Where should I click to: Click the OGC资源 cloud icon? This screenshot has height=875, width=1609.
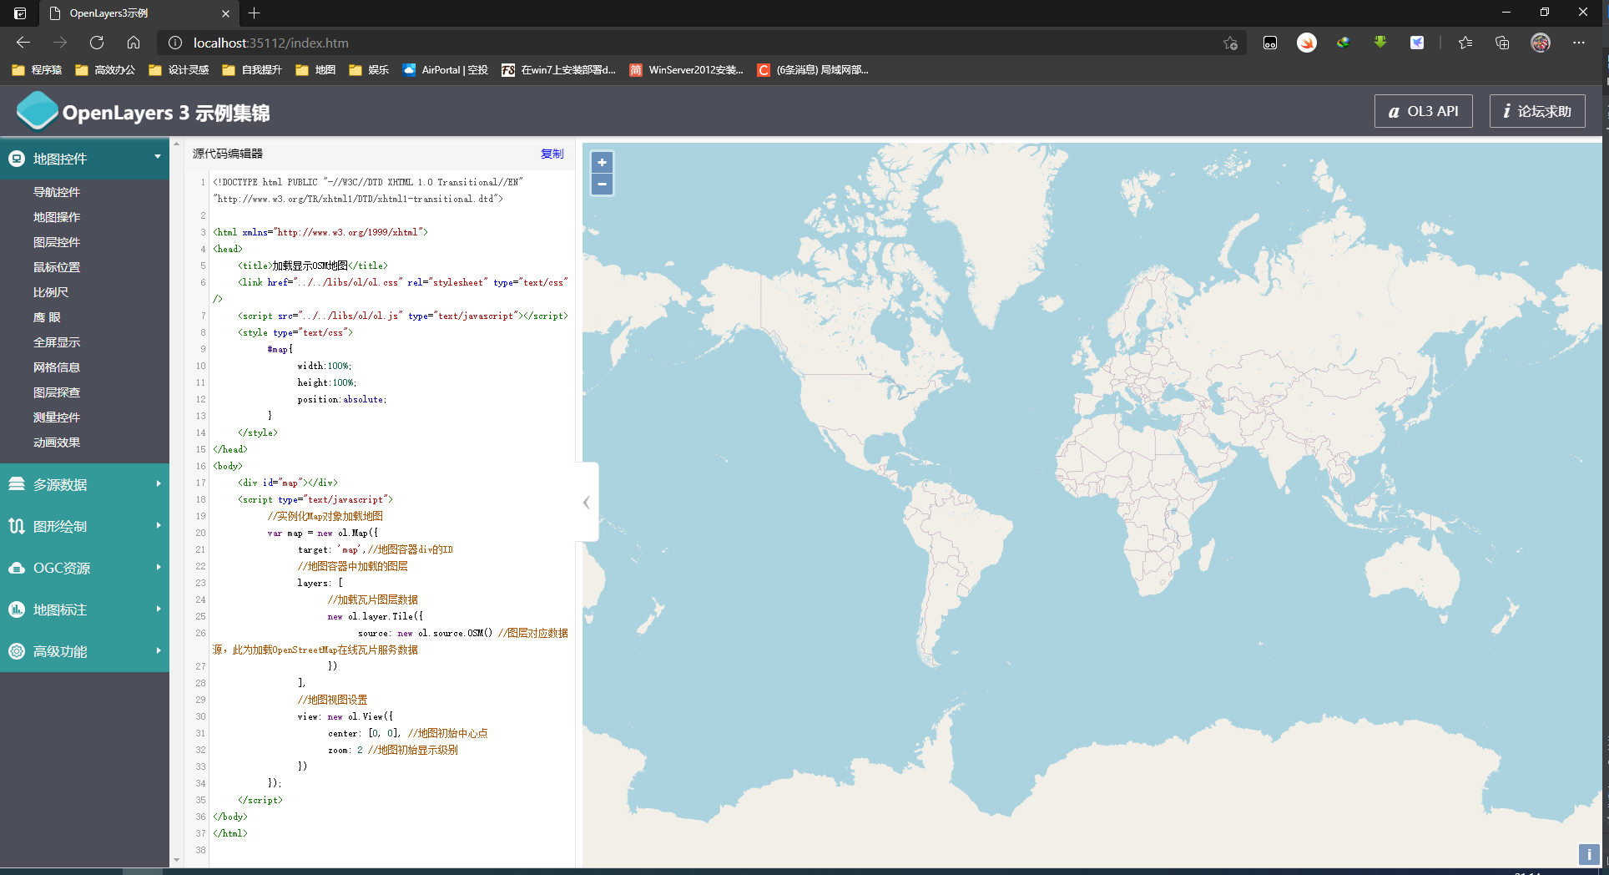[17, 568]
